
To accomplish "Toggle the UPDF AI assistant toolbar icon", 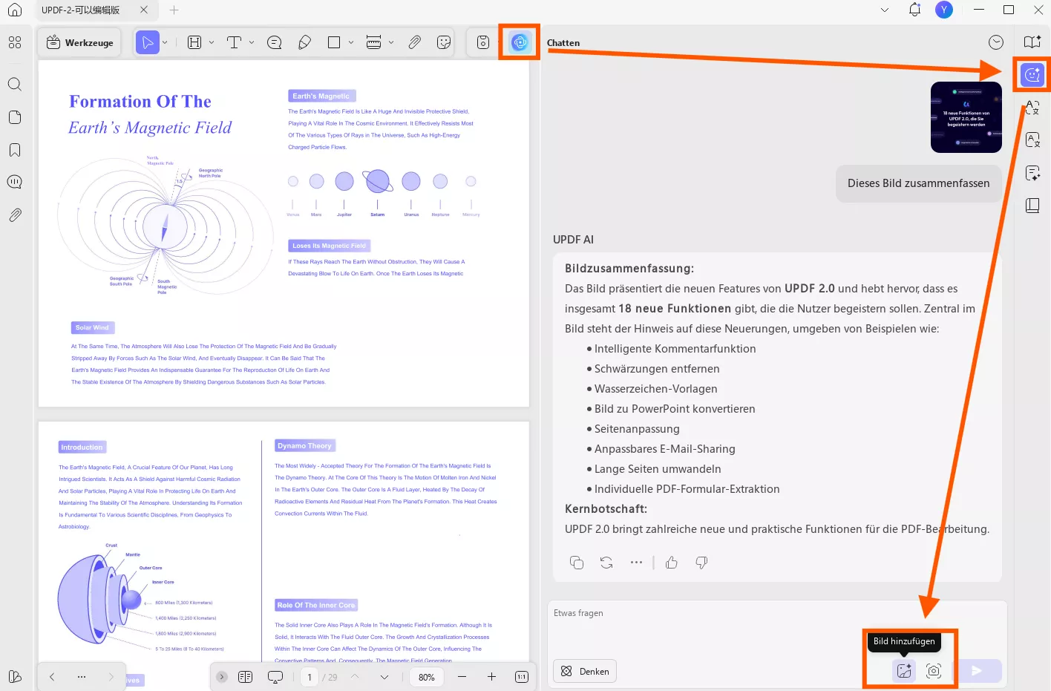I will pos(520,42).
